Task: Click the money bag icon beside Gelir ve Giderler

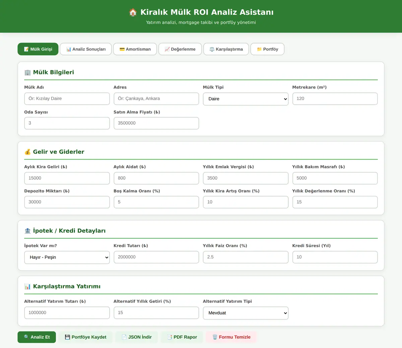Action: (x=27, y=152)
